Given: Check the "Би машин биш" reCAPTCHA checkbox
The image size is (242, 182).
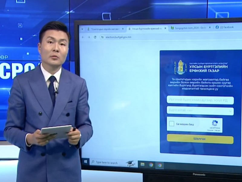Looking at the screenshot, I should point(172,124).
